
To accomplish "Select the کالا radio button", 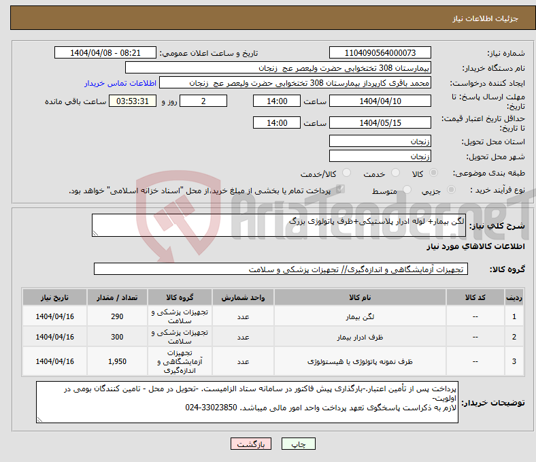I will pos(433,173).
